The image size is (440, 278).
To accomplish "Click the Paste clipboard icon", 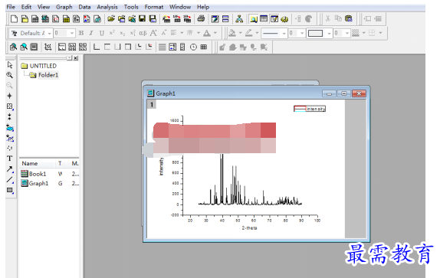I will point(349,19).
